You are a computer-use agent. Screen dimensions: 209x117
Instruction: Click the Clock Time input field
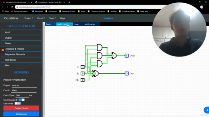tap(22, 95)
